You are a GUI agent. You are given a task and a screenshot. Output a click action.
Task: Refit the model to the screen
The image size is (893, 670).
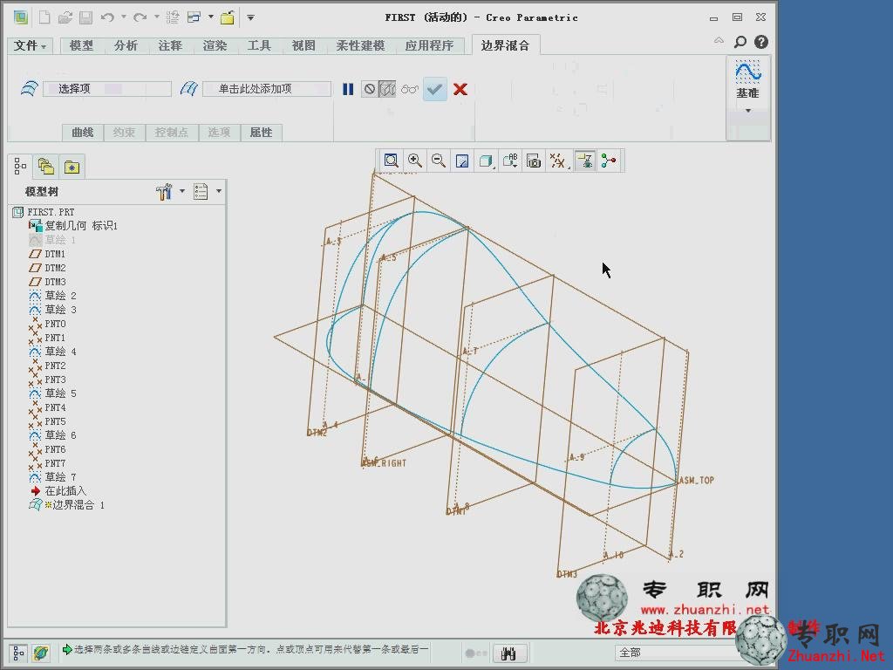392,161
